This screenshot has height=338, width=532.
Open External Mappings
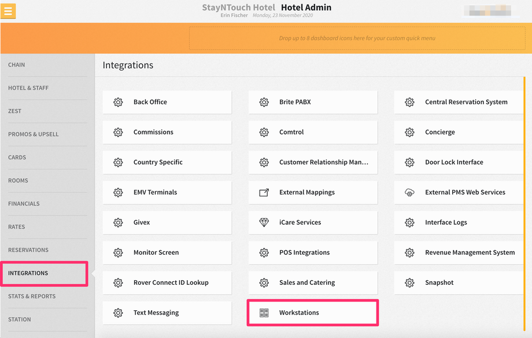(313, 192)
